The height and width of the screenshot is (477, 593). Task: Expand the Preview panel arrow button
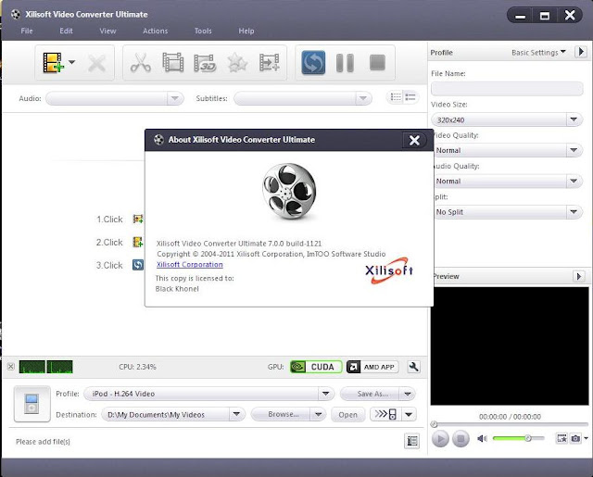(x=579, y=276)
